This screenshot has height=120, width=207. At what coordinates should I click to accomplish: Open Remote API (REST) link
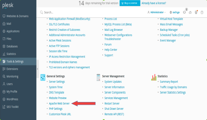pyautogui.click(x=114, y=114)
